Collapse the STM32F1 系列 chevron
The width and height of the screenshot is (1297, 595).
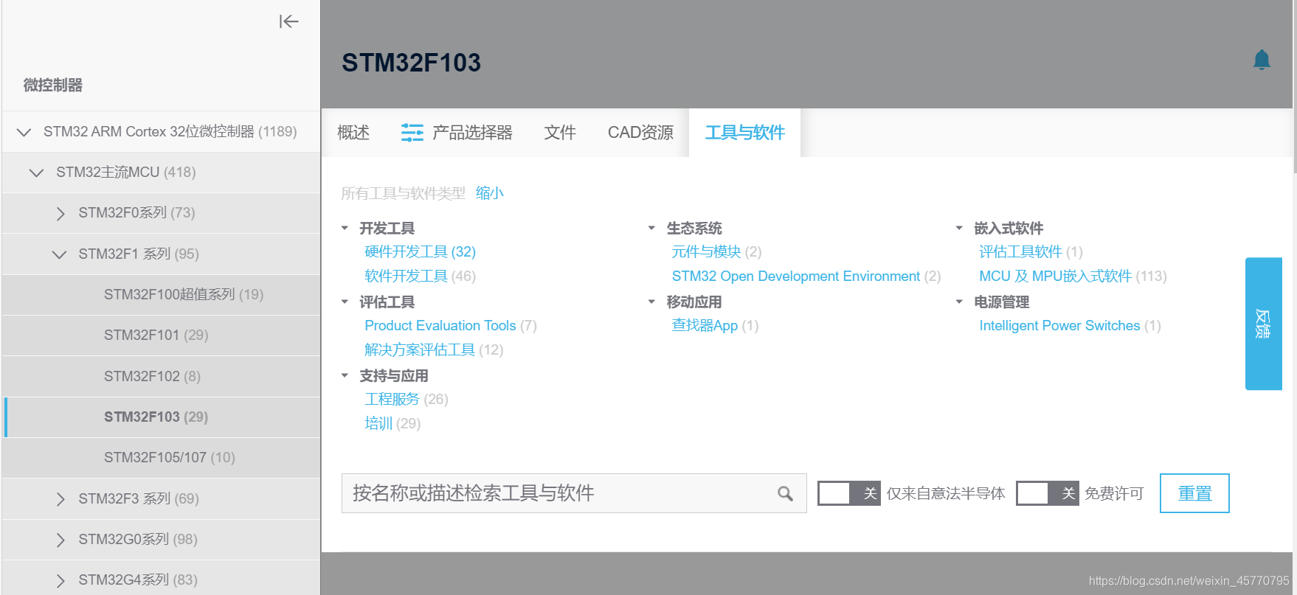tap(59, 254)
